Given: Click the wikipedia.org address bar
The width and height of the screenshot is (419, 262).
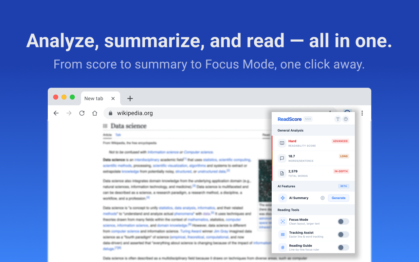Looking at the screenshot, I should coord(135,113).
